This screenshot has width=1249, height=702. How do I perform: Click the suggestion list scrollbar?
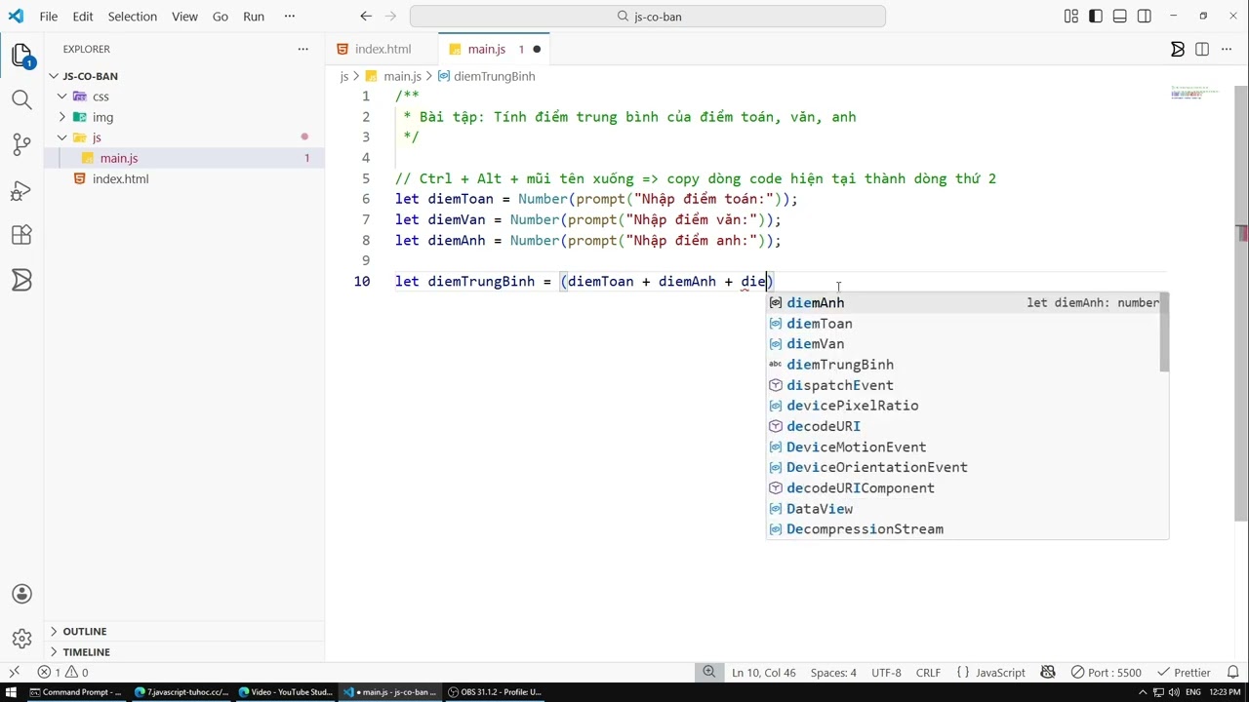[1164, 331]
